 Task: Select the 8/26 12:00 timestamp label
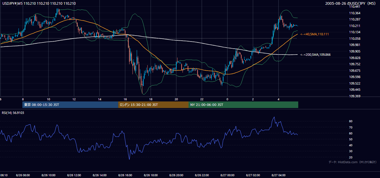(74, 175)
